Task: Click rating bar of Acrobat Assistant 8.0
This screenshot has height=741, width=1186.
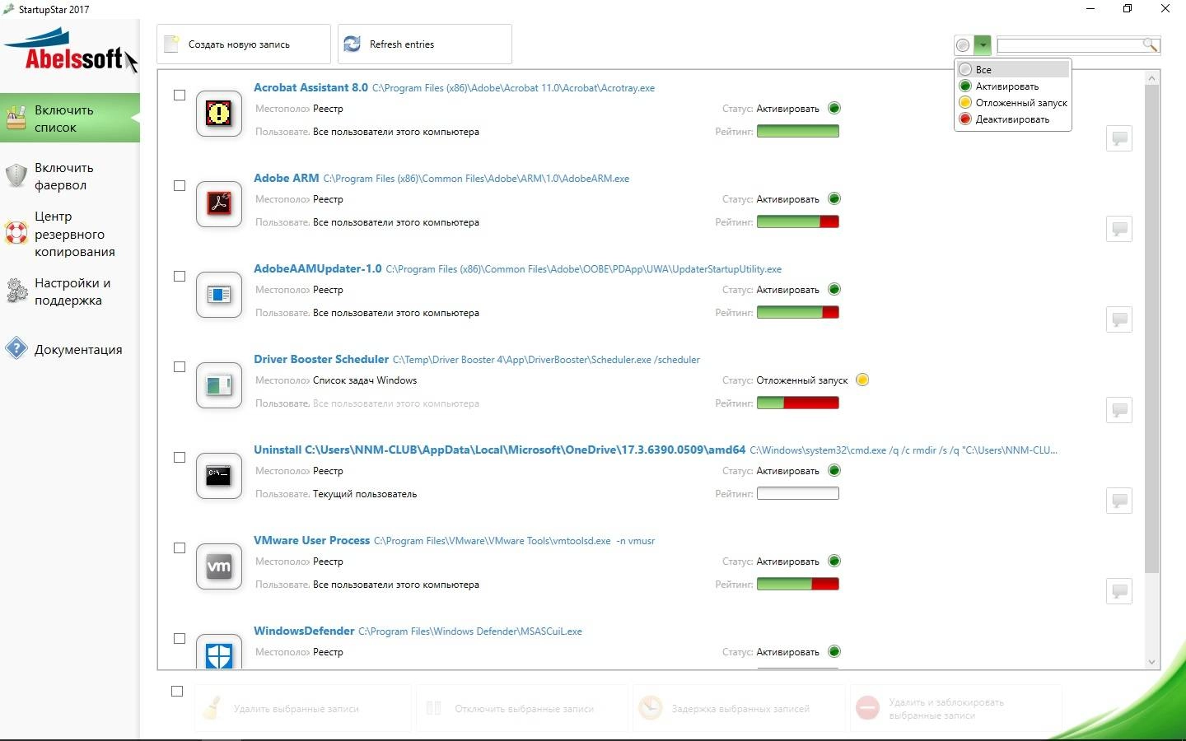Action: tap(798, 131)
